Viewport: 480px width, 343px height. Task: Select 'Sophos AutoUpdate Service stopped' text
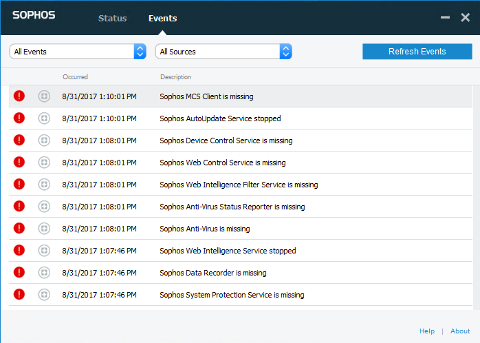pyautogui.click(x=221, y=118)
